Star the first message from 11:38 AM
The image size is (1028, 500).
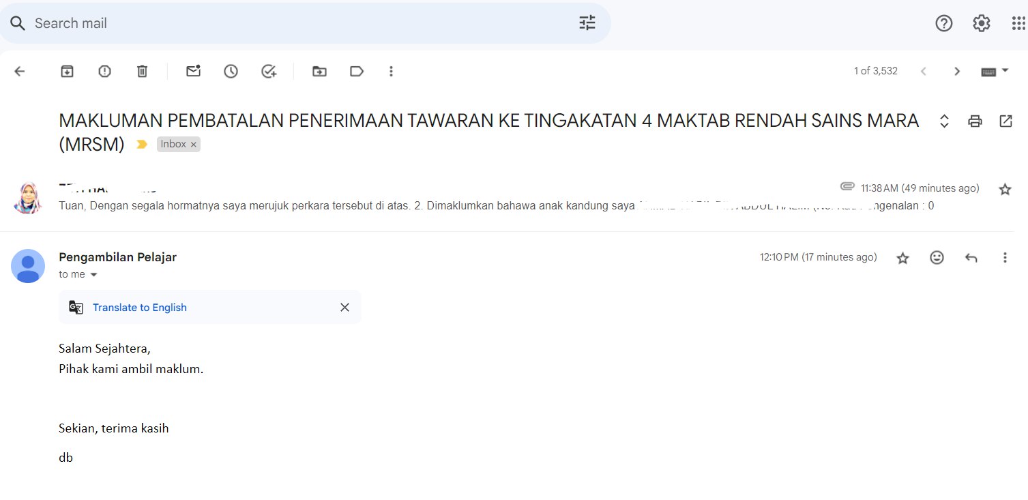1005,189
